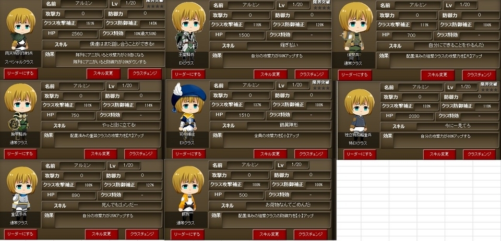The height and width of the screenshot is (241, 501).
Task: Click the HP 2560 value field
Action: point(77,34)
